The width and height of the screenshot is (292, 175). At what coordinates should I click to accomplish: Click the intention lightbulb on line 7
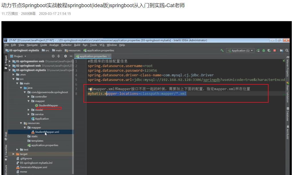(90, 90)
